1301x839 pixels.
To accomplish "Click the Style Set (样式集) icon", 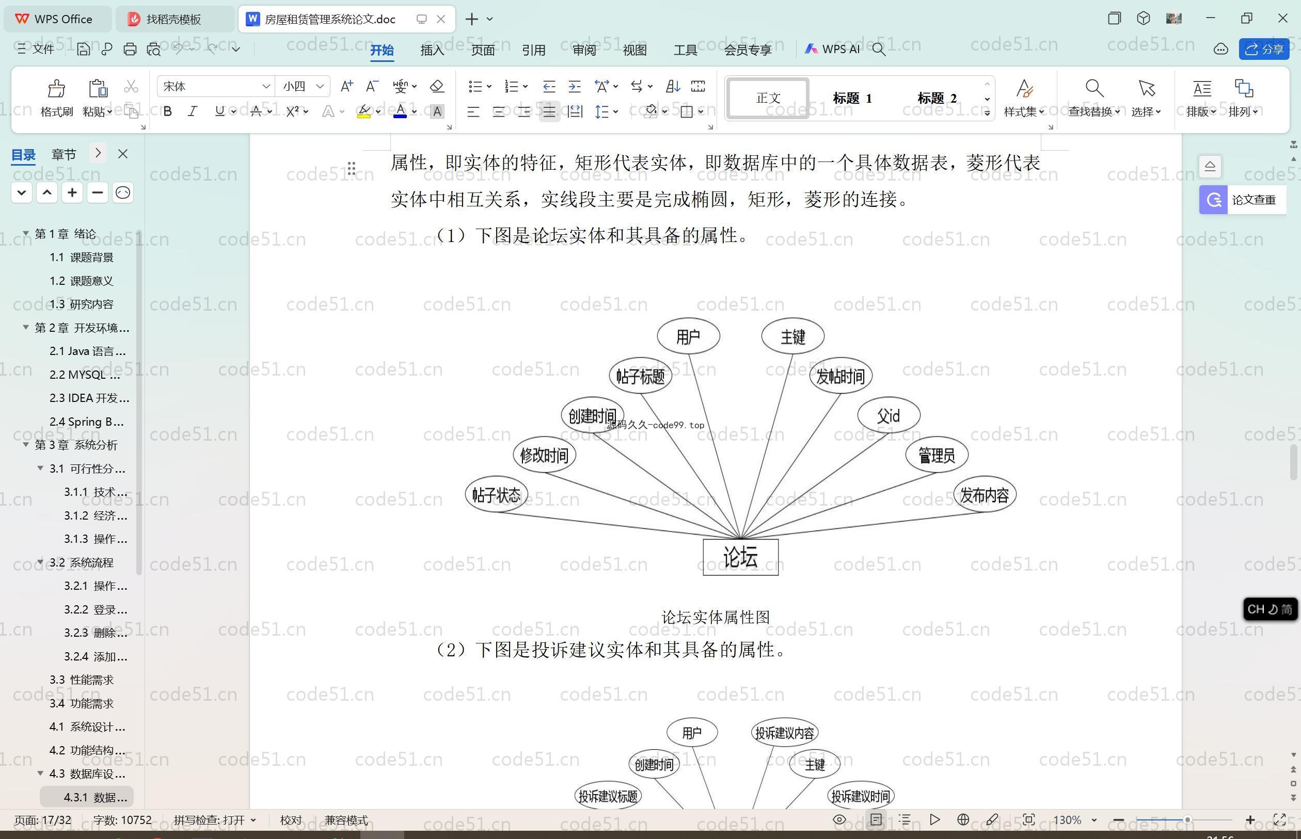I will (1024, 88).
